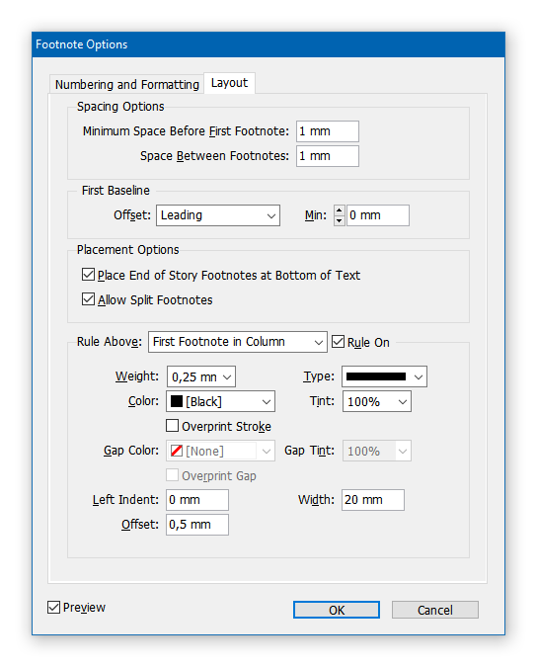The height and width of the screenshot is (667, 537).
Task: Toggle the Rule On checkbox
Action: [x=338, y=342]
